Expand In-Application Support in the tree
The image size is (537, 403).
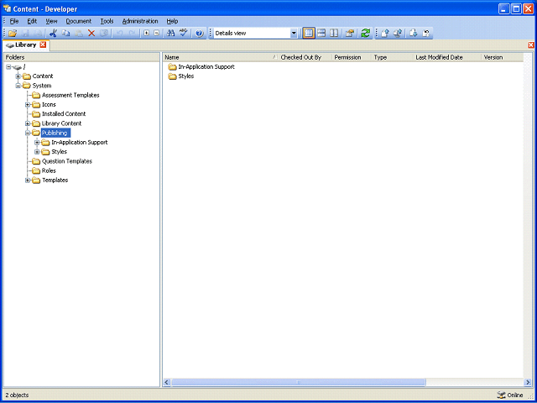pos(37,142)
